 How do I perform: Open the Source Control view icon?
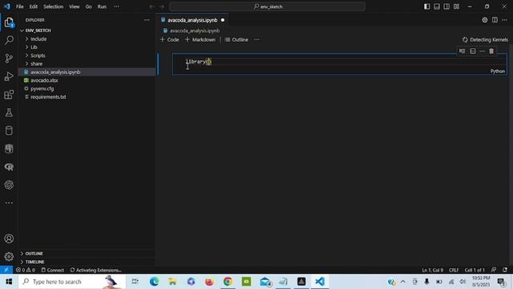click(9, 59)
